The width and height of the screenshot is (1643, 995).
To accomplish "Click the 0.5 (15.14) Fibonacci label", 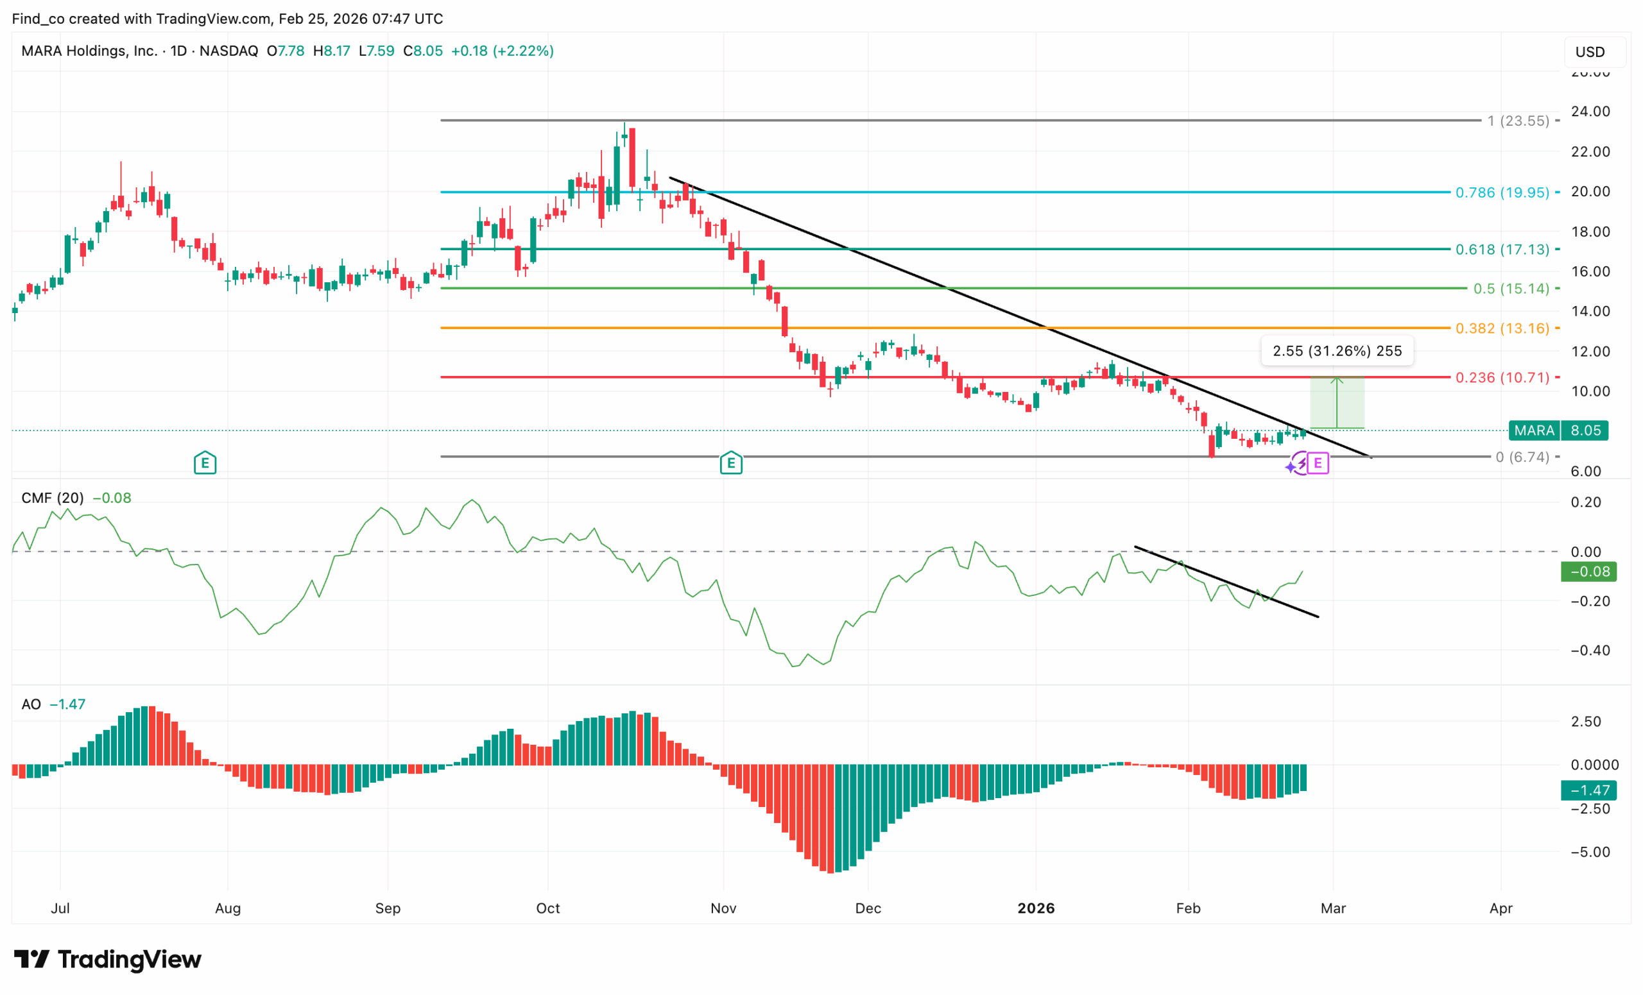I will tap(1511, 289).
